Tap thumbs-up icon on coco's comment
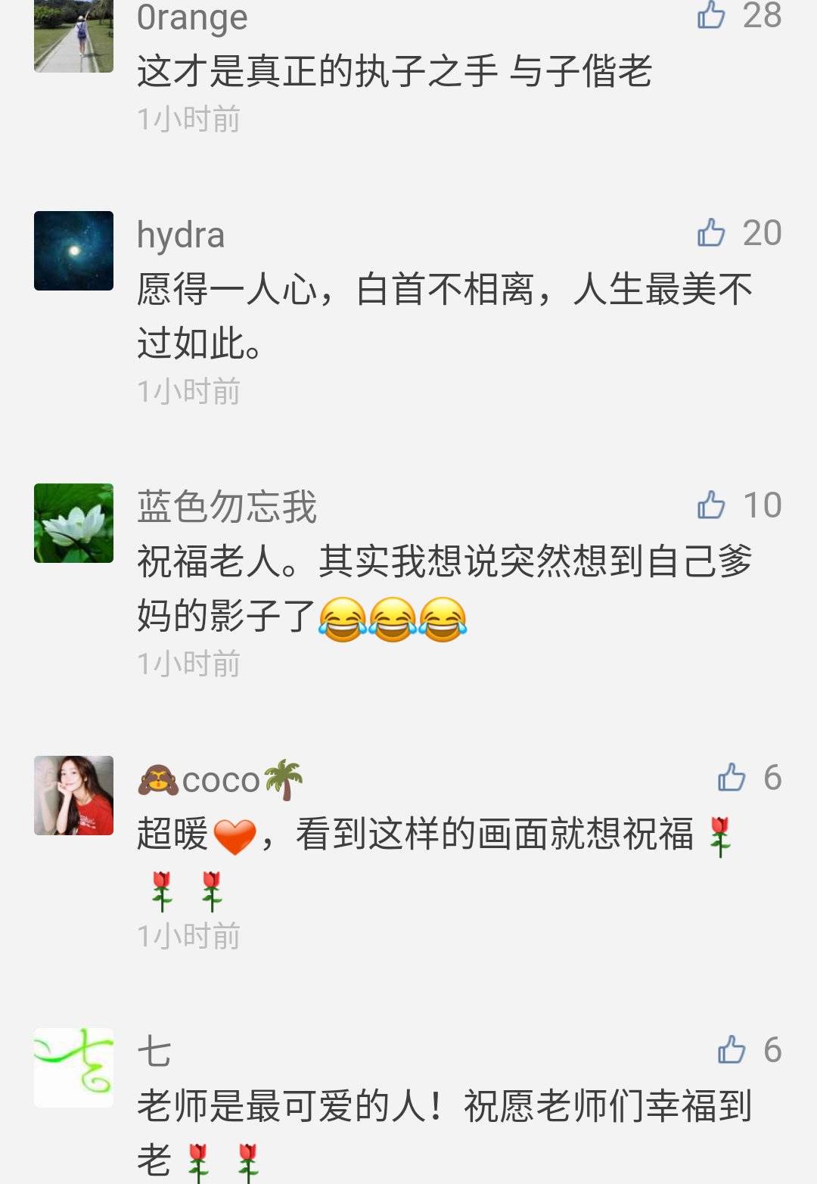Image resolution: width=817 pixels, height=1184 pixels. point(732,777)
